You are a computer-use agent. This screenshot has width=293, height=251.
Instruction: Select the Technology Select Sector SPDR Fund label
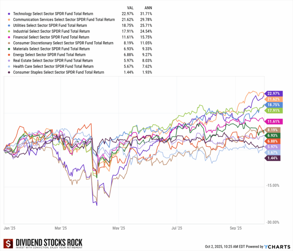53,14
